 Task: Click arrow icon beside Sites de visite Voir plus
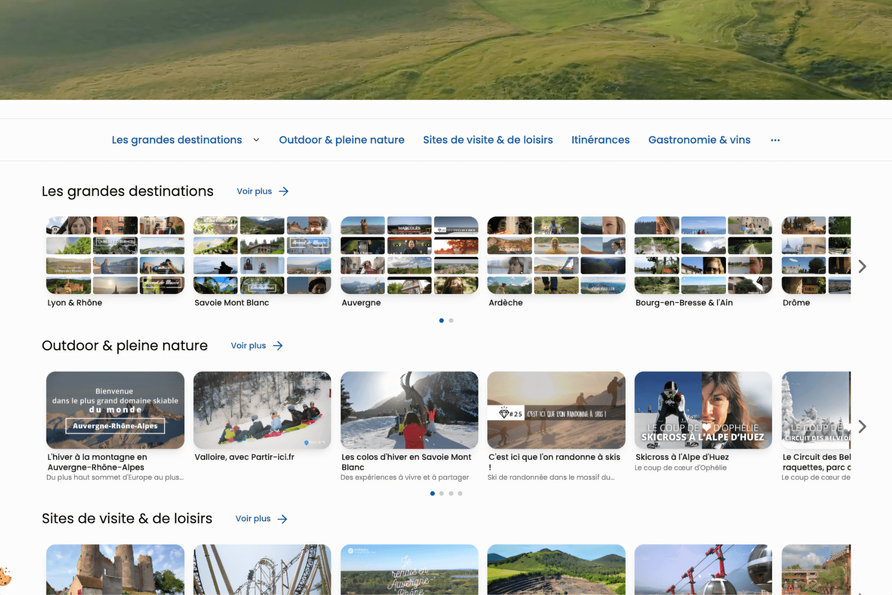click(282, 519)
